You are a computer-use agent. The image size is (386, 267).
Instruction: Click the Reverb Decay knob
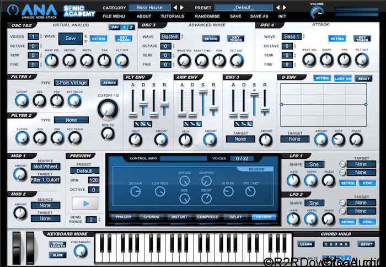pos(206,198)
